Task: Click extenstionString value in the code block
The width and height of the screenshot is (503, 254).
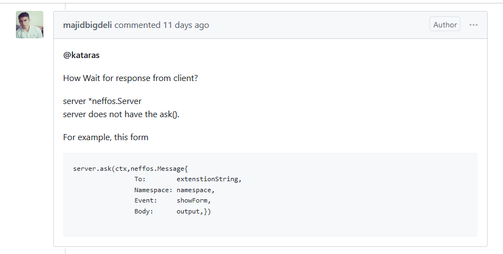Action: pyautogui.click(x=208, y=179)
